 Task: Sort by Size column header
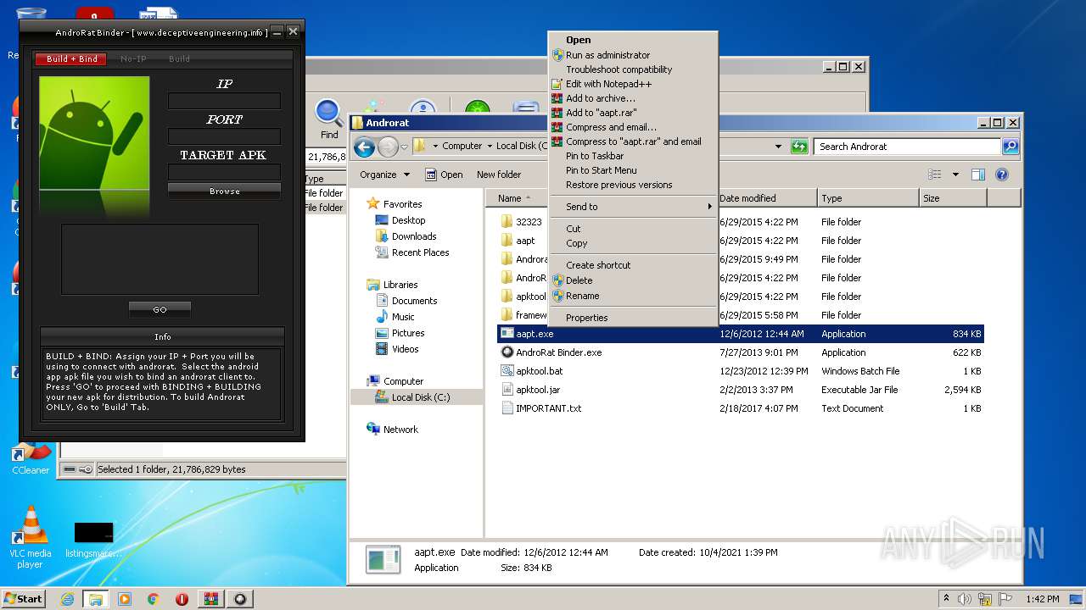[953, 198]
